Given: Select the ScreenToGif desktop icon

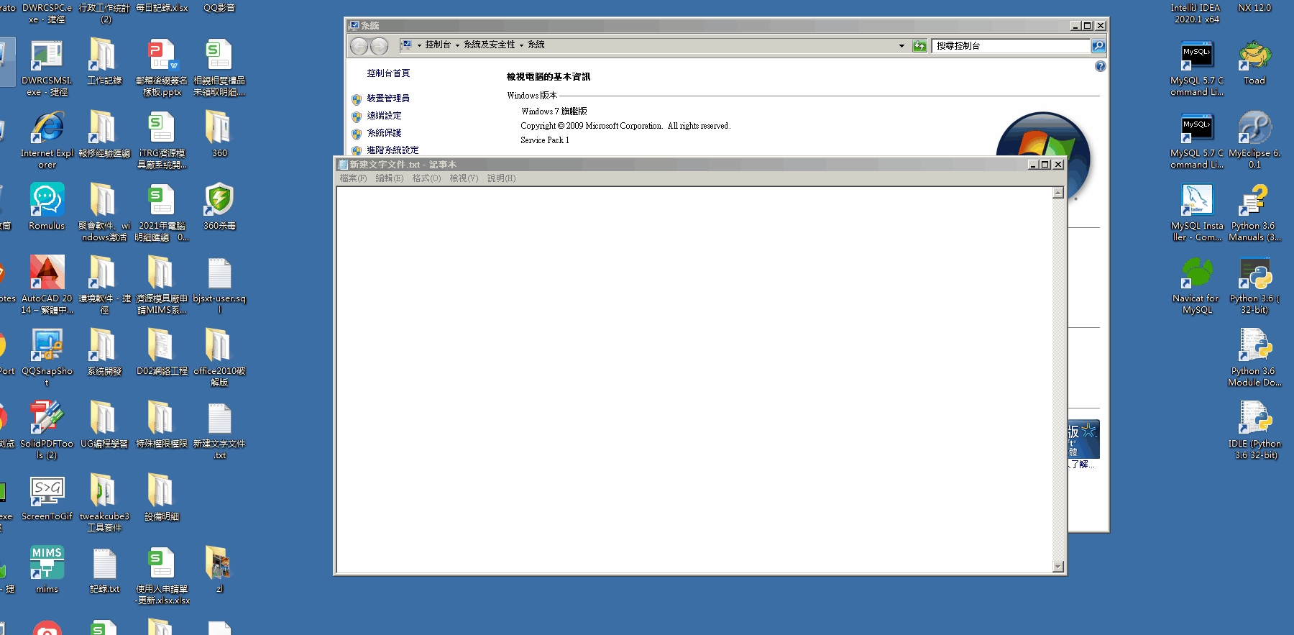Looking at the screenshot, I should [x=47, y=497].
